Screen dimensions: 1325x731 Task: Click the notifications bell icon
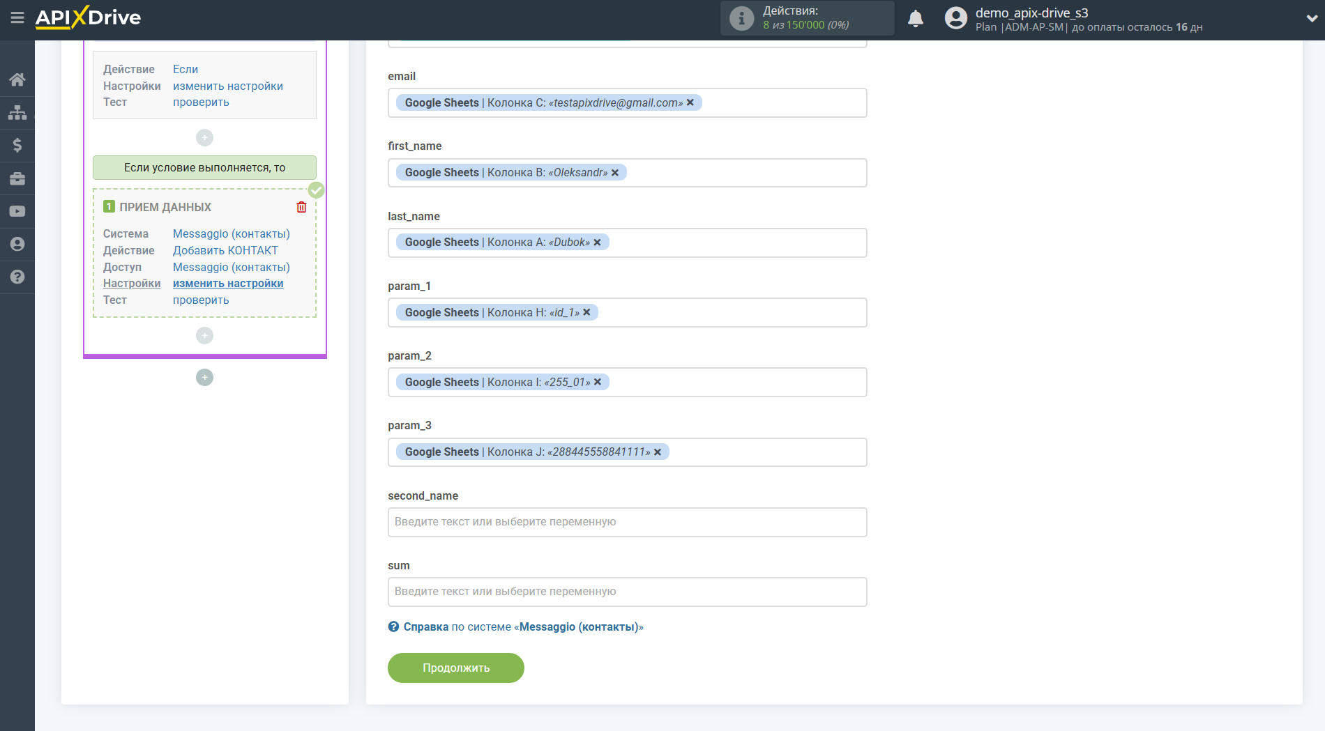(916, 19)
